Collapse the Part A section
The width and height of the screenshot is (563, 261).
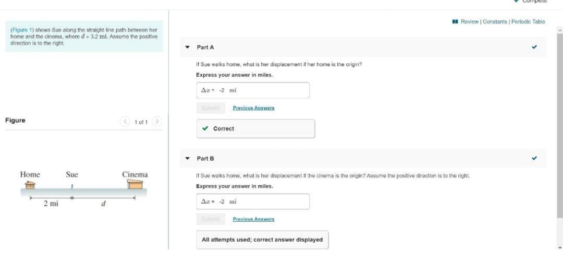[x=187, y=47]
